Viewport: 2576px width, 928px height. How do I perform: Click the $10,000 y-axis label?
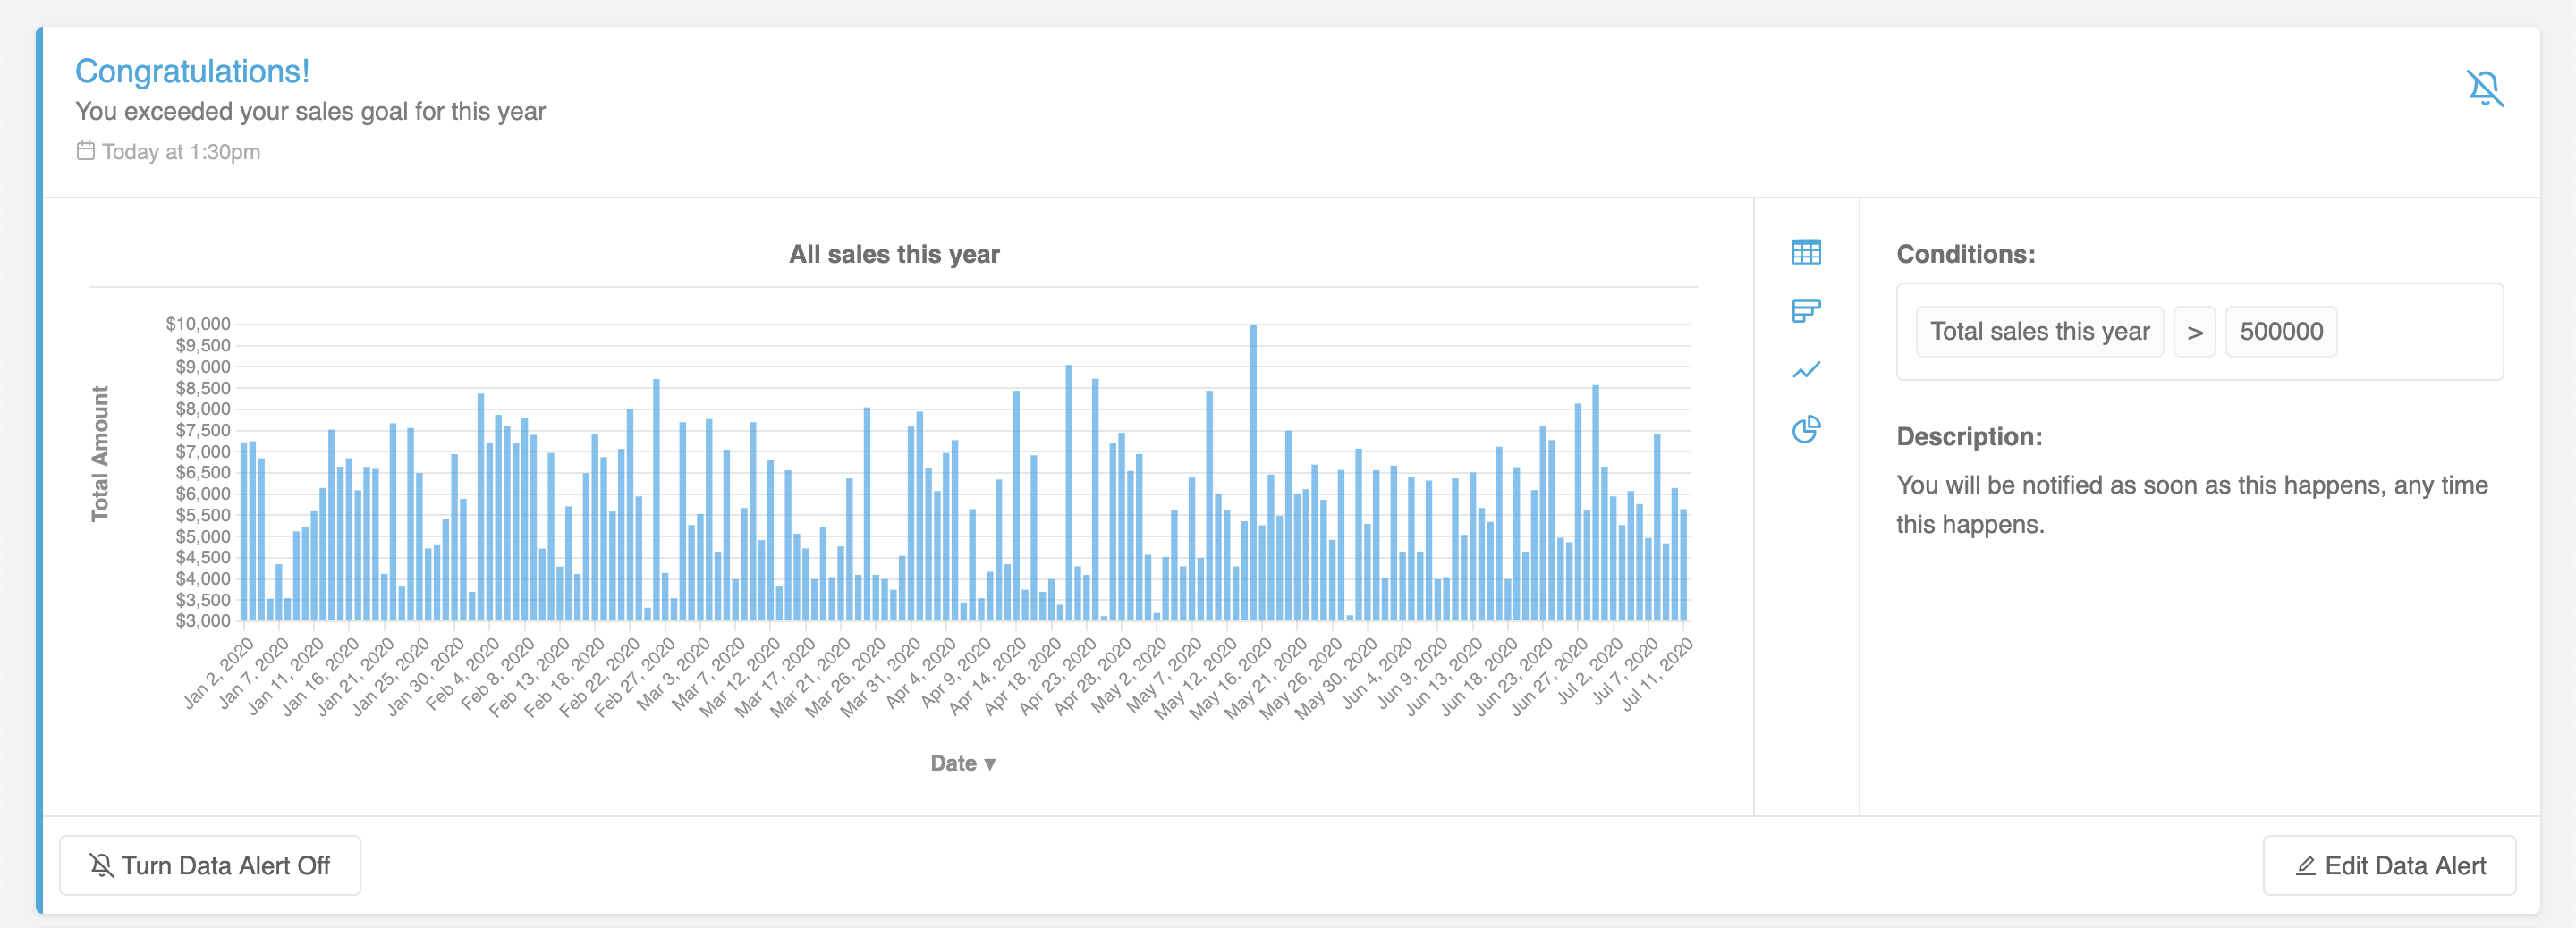coord(198,324)
